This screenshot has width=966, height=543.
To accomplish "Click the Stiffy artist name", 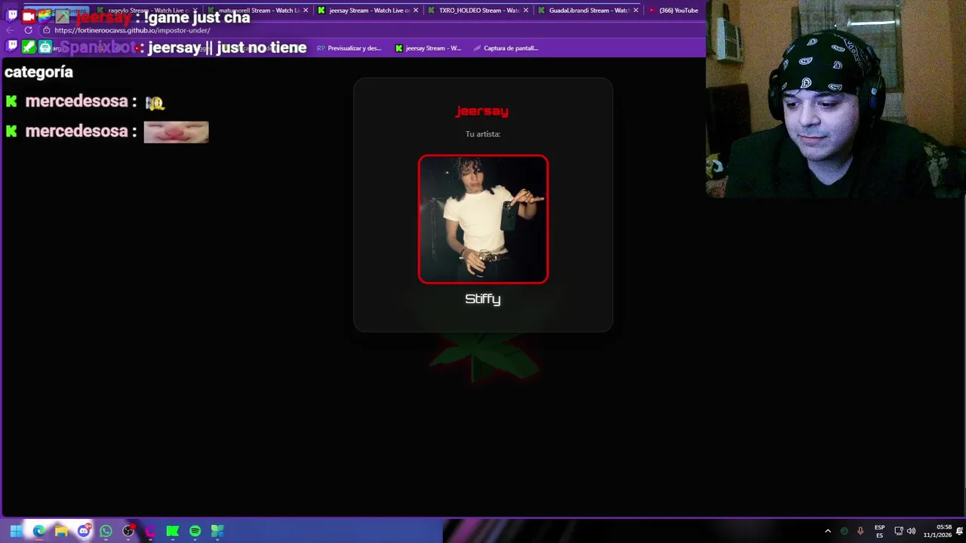I will click(x=483, y=299).
